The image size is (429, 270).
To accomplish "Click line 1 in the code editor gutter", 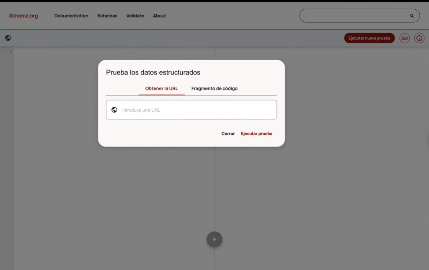I will tap(11, 51).
